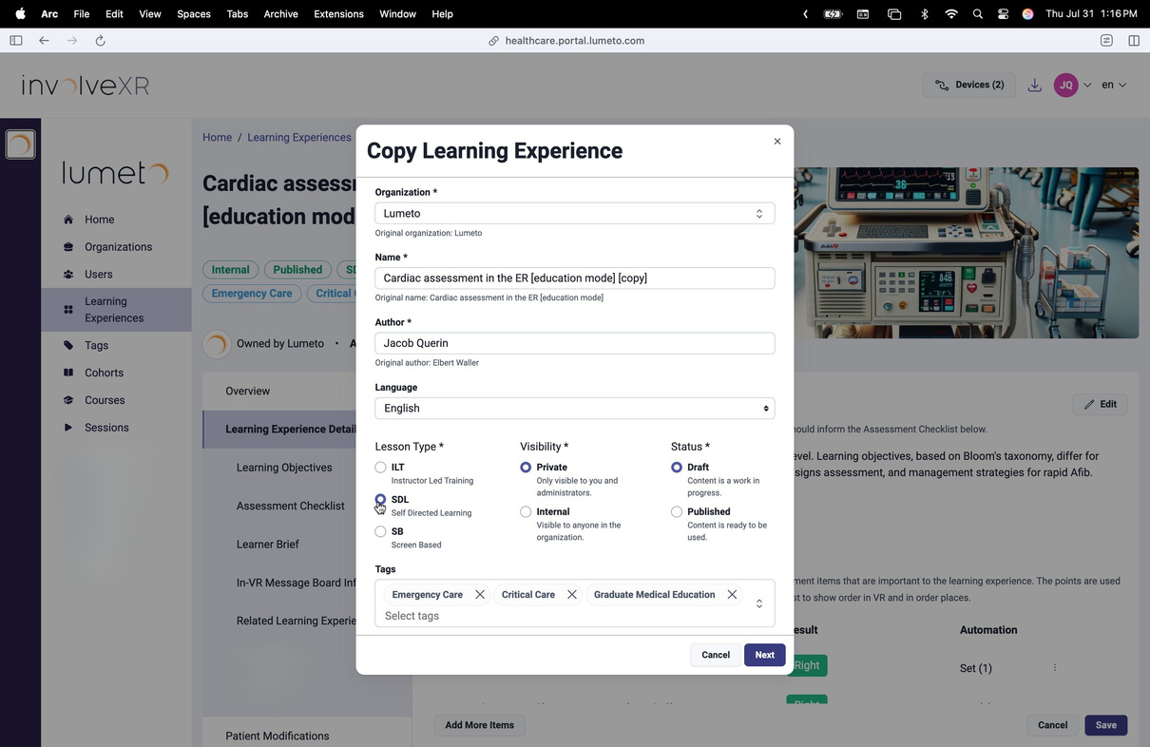
Task: Open the Learner Brief section
Action: click(268, 545)
